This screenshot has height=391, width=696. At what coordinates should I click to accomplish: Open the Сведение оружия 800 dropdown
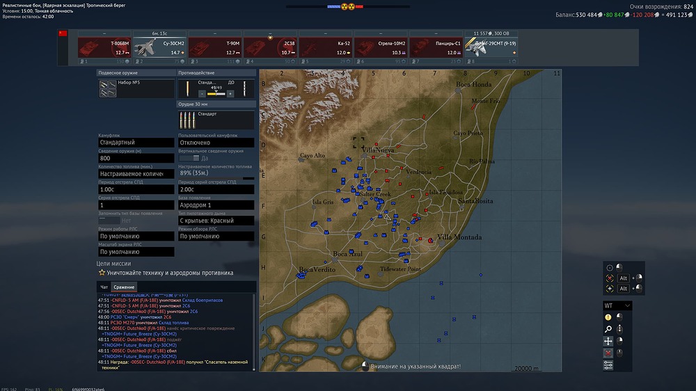coord(136,158)
